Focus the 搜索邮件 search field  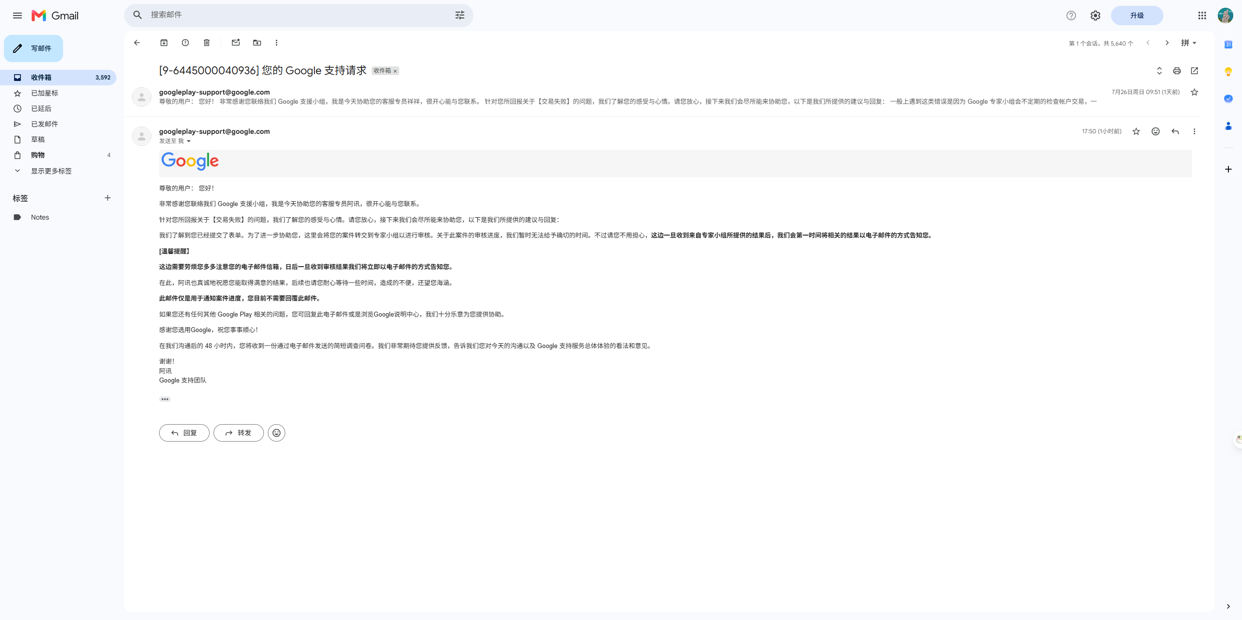pos(299,15)
